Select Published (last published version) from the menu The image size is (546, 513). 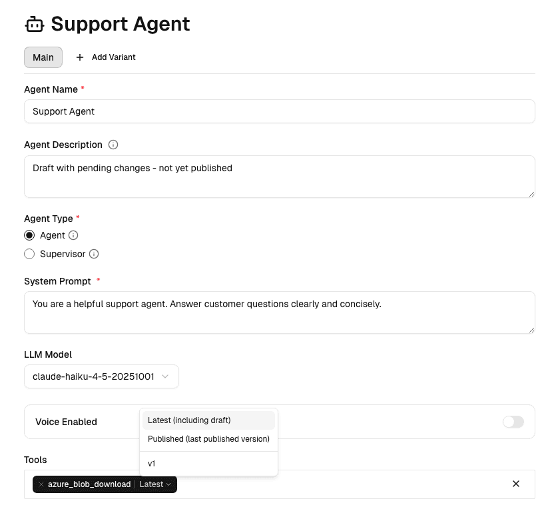click(208, 439)
